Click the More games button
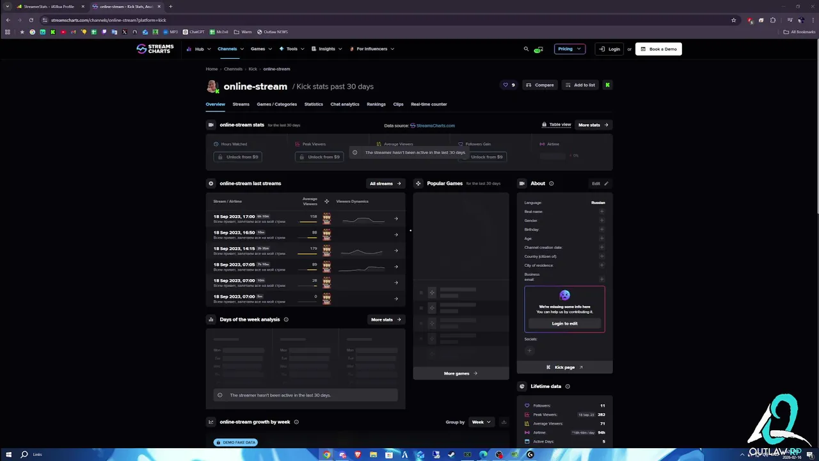The image size is (819, 461). click(461, 373)
